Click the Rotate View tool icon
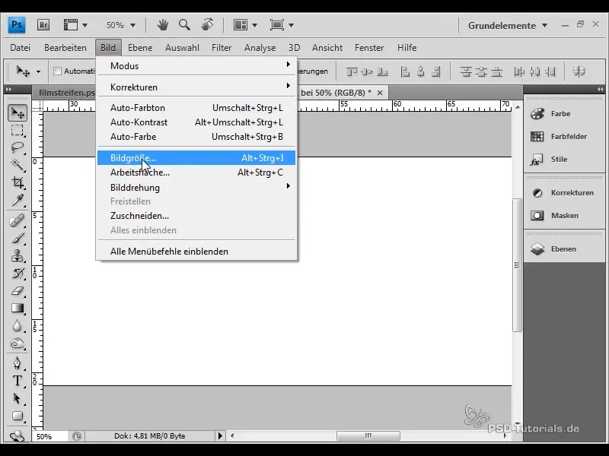The image size is (609, 456). [x=207, y=25]
